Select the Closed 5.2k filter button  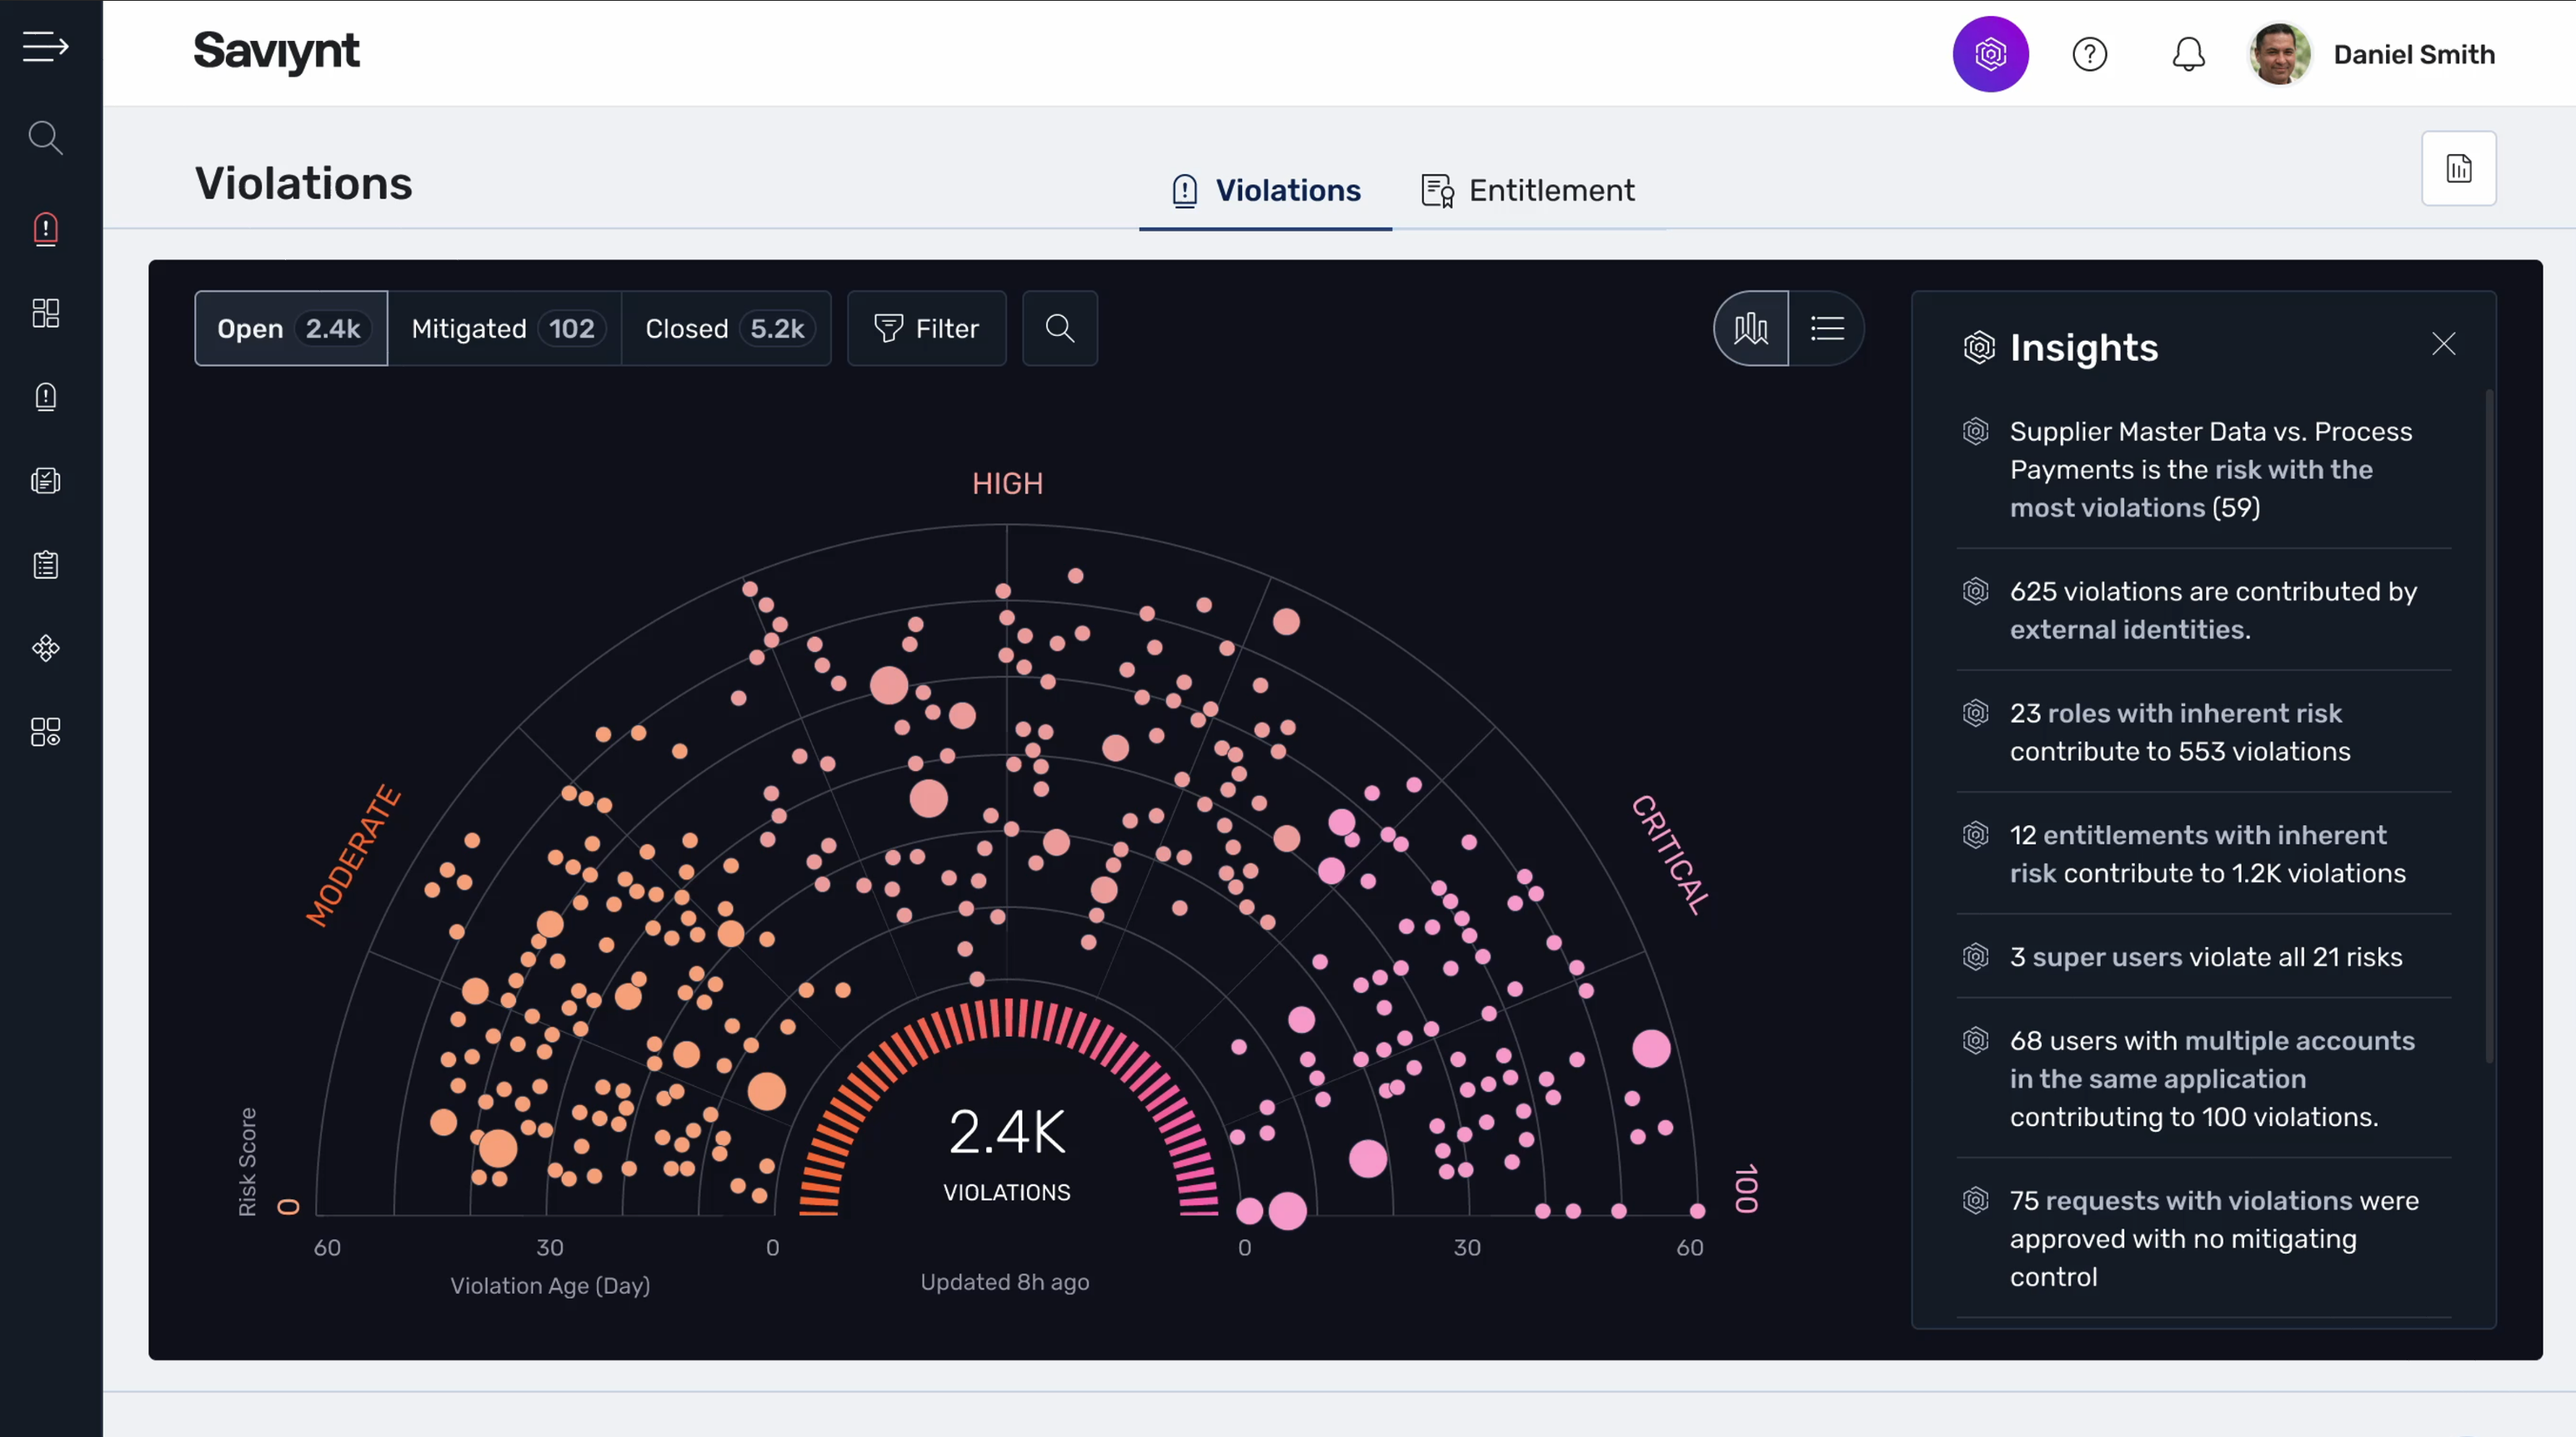click(727, 328)
